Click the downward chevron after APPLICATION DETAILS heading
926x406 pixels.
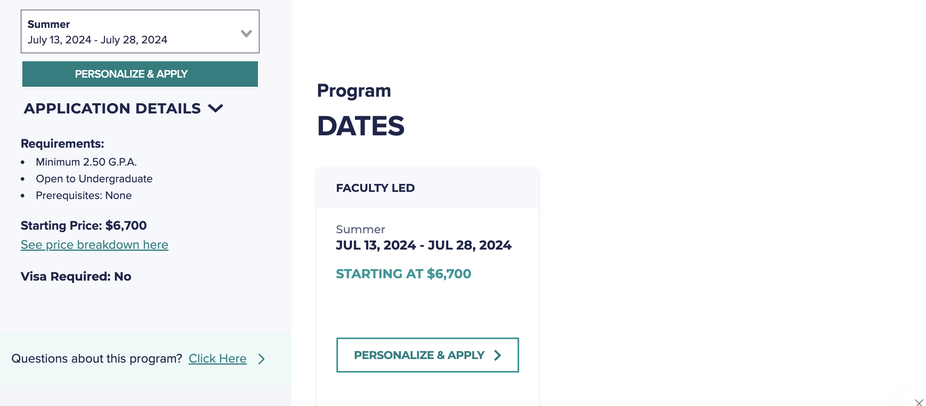(216, 108)
